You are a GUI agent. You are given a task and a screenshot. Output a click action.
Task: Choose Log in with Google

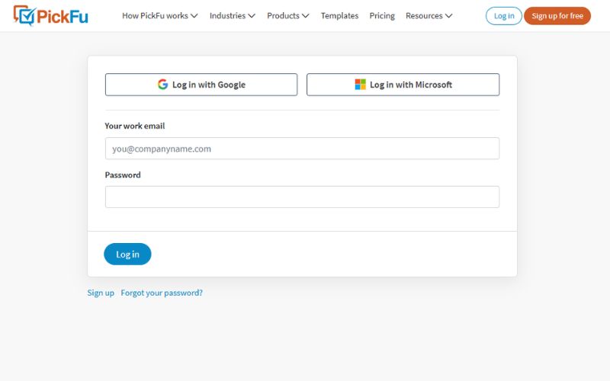(201, 85)
